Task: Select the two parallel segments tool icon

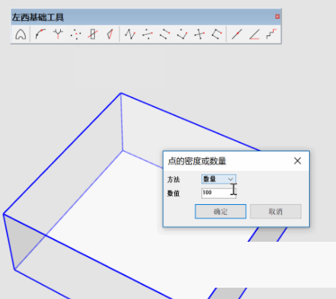Action: (x=165, y=34)
